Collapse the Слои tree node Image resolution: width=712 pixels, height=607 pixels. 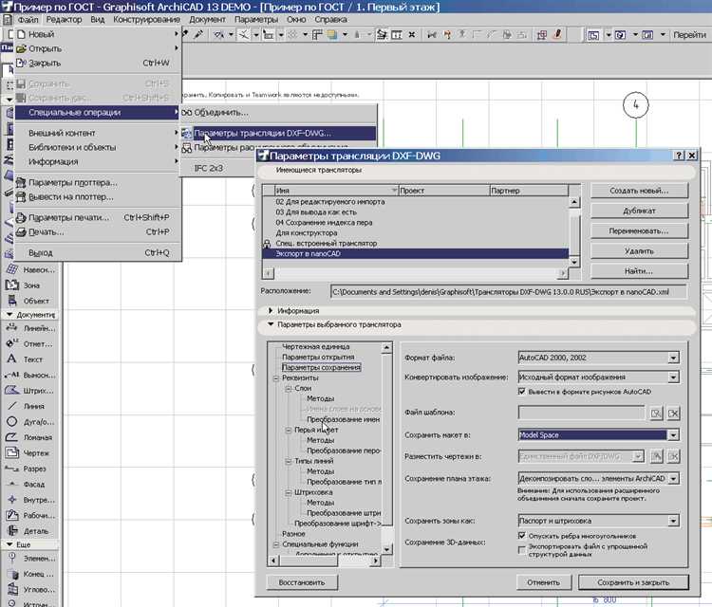coord(288,388)
